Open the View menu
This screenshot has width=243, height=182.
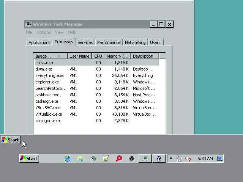(59, 32)
